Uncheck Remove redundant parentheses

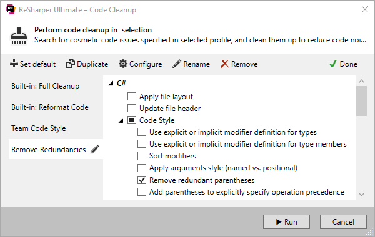142,180
